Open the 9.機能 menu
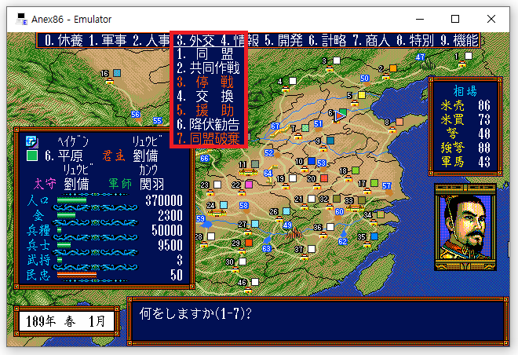Viewport: 518px width, 355px height. click(459, 41)
